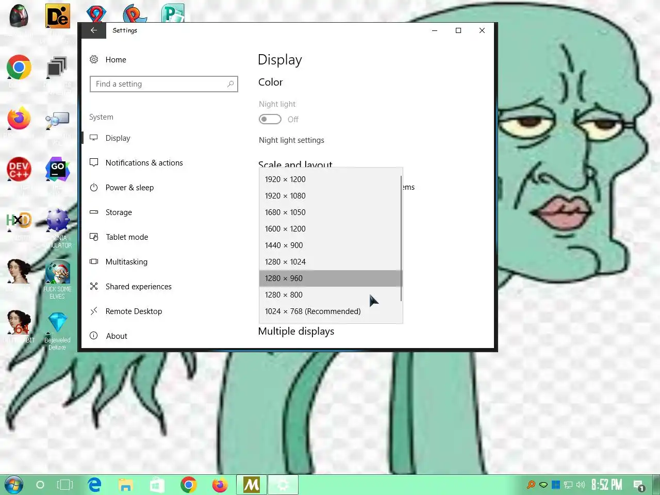
Task: Open Night light settings link
Action: (x=291, y=140)
